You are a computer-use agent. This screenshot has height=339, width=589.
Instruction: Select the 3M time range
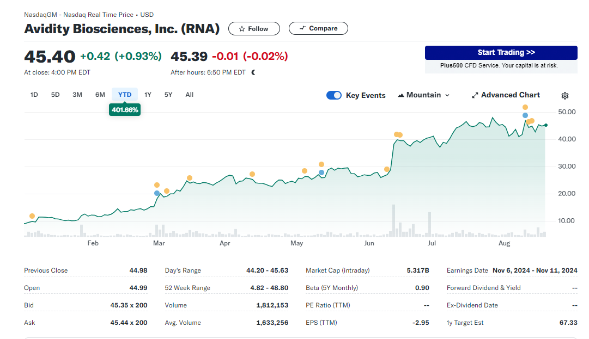tap(77, 95)
